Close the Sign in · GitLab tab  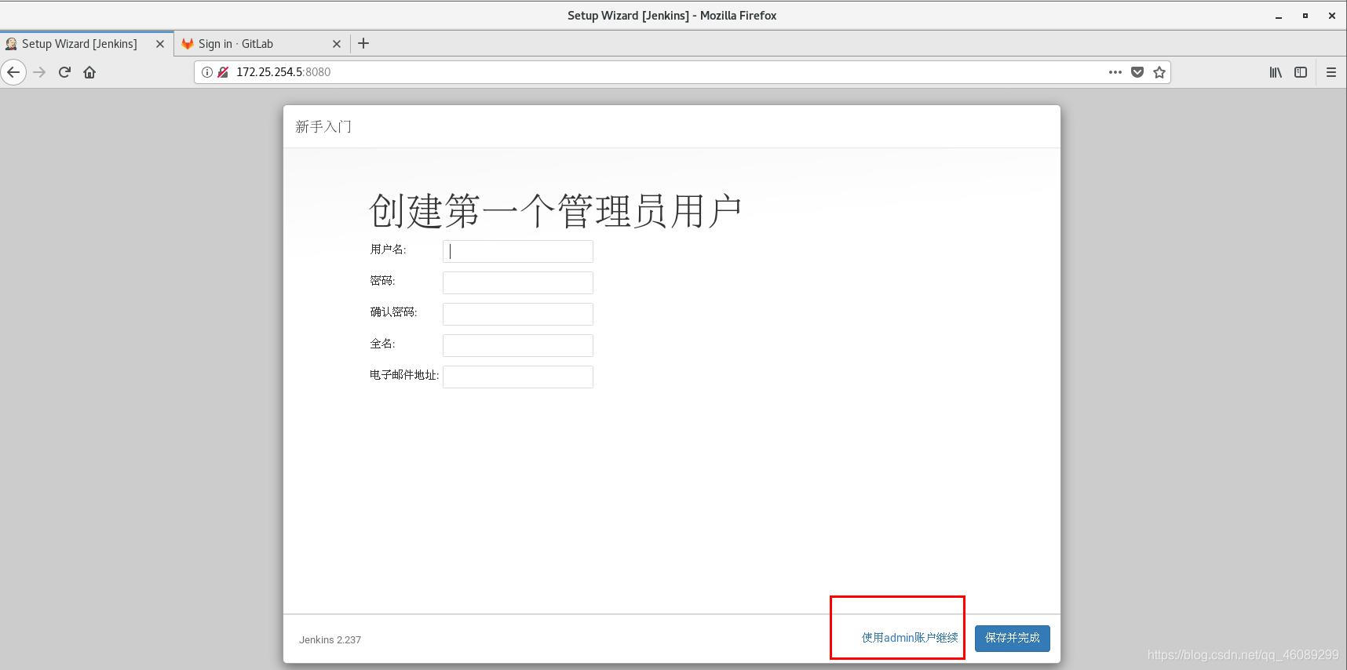point(337,44)
